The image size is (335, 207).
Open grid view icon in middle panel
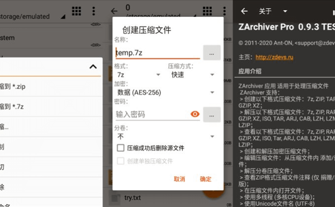pos(207,11)
